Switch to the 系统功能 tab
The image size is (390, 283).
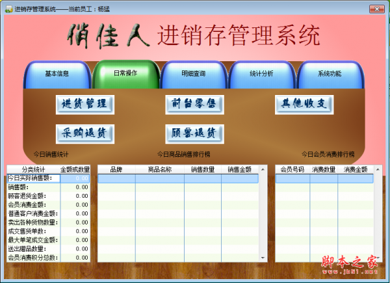[330, 74]
